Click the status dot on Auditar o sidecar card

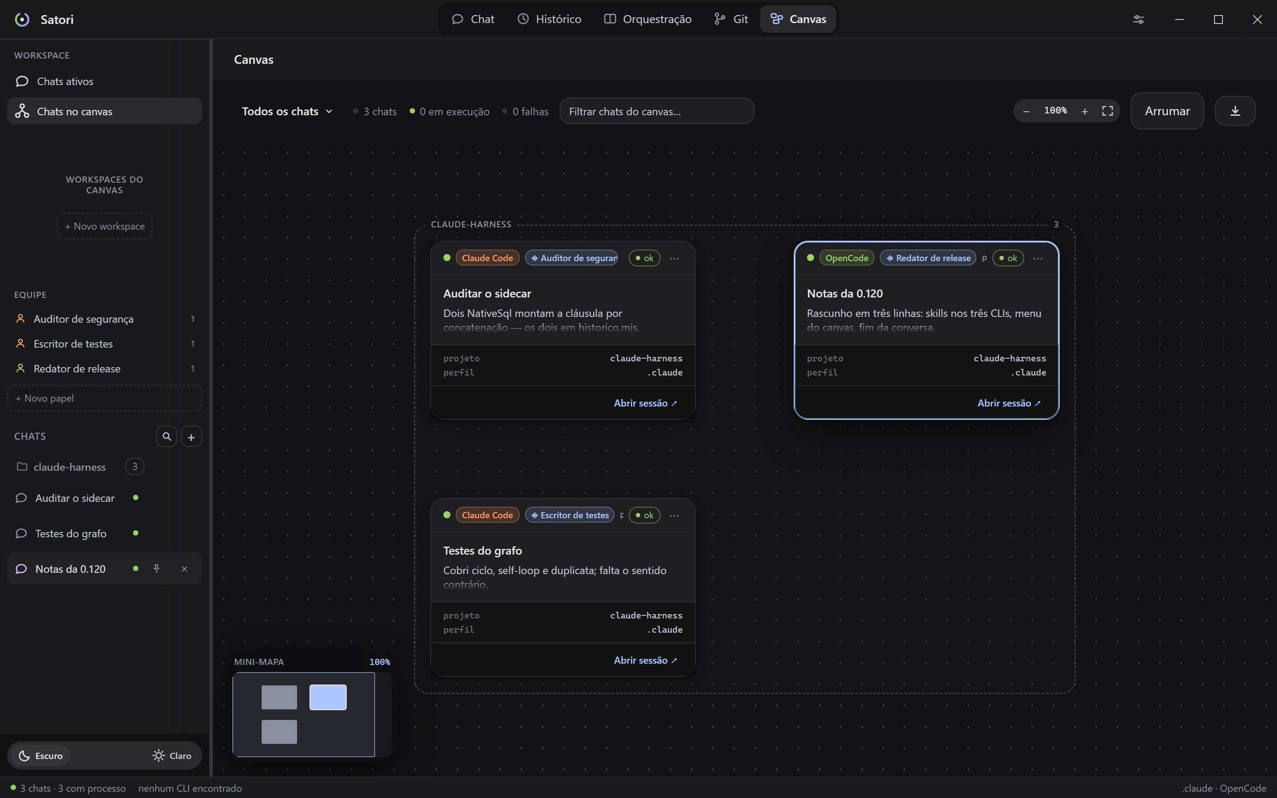447,258
